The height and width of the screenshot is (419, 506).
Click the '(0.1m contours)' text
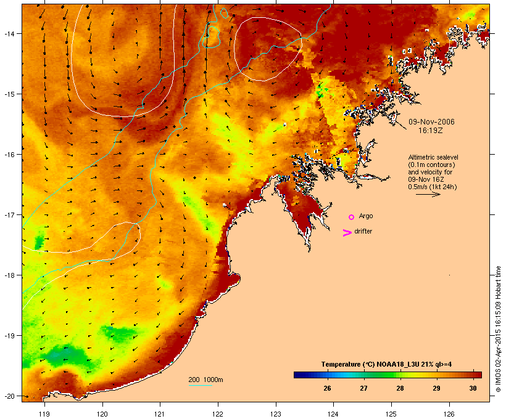pos(432,165)
